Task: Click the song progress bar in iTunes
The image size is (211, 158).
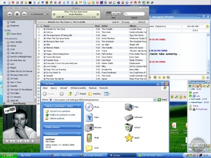Action: tap(76, 17)
